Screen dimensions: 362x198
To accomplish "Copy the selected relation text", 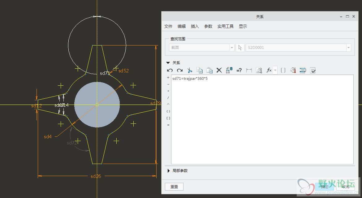I will coord(200,70).
